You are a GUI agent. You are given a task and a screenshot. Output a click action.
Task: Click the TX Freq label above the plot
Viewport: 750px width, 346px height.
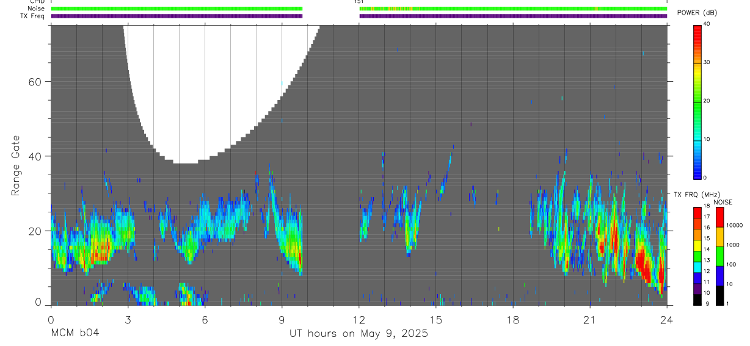click(33, 16)
